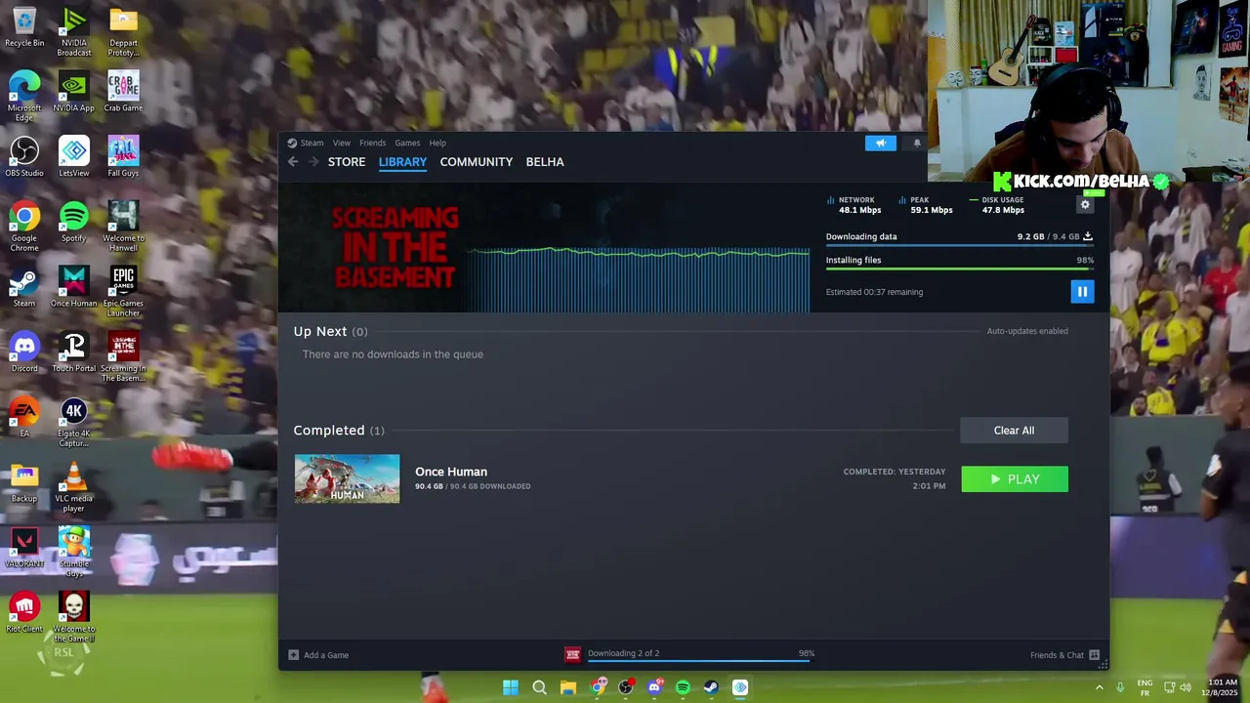This screenshot has width=1250, height=703.
Task: Select Elgato 4K Capture desktop icon
Action: pyautogui.click(x=73, y=423)
